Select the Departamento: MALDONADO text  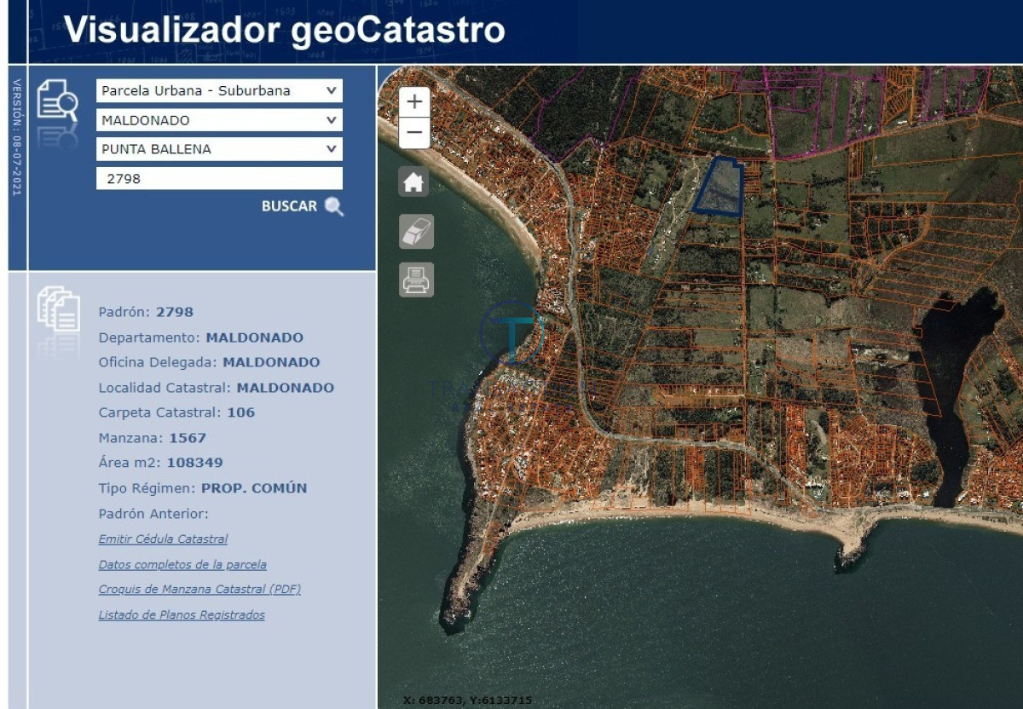(x=201, y=337)
